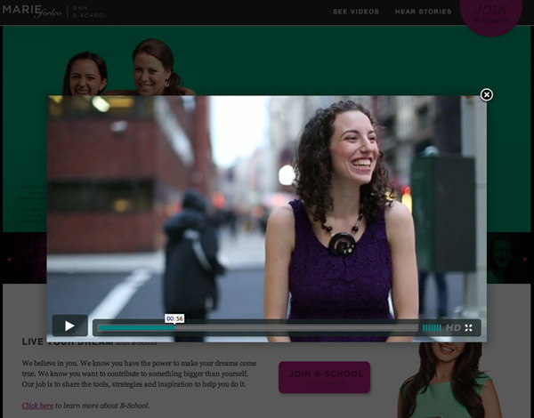Click the Marie Forleo logo
The height and width of the screenshot is (418, 534).
coord(32,11)
